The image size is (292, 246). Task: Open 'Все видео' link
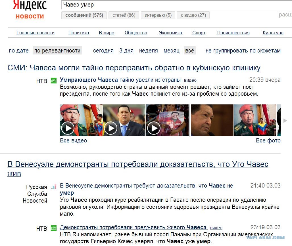tap(73, 140)
